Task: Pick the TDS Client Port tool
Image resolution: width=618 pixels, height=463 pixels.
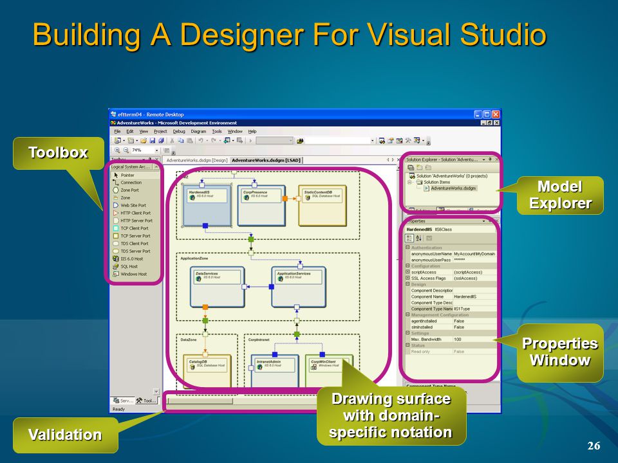Action: 135,244
